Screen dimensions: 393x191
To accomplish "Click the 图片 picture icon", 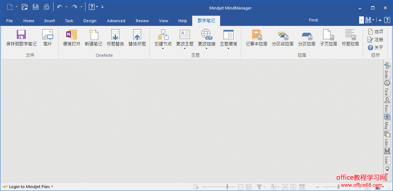I will point(48,35).
